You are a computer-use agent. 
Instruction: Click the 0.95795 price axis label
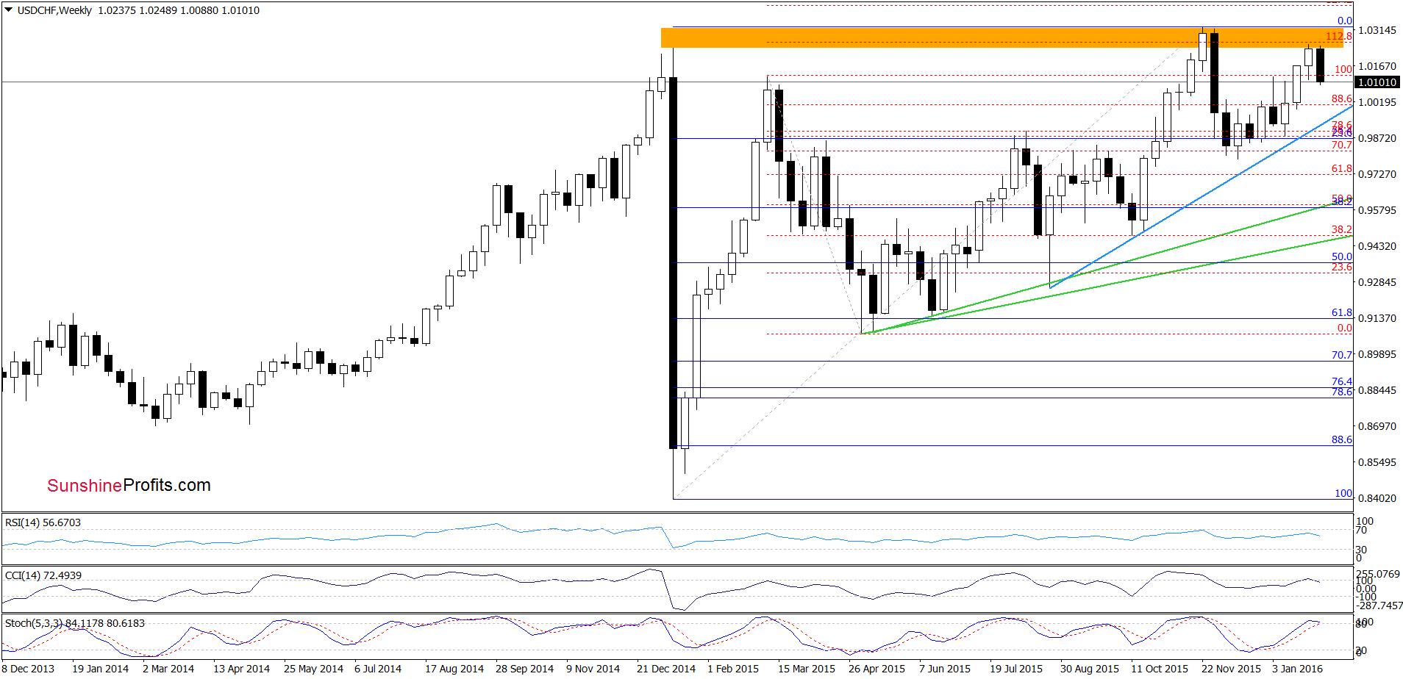point(1377,210)
